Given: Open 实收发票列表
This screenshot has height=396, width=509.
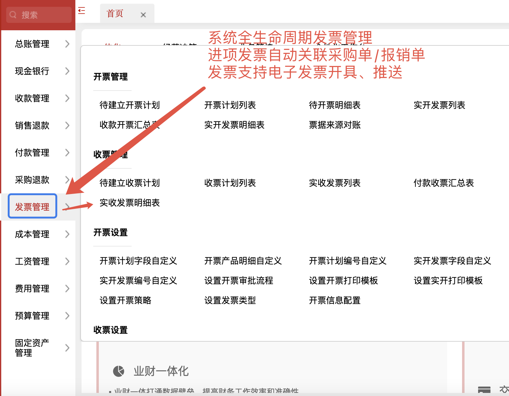Looking at the screenshot, I should point(335,183).
